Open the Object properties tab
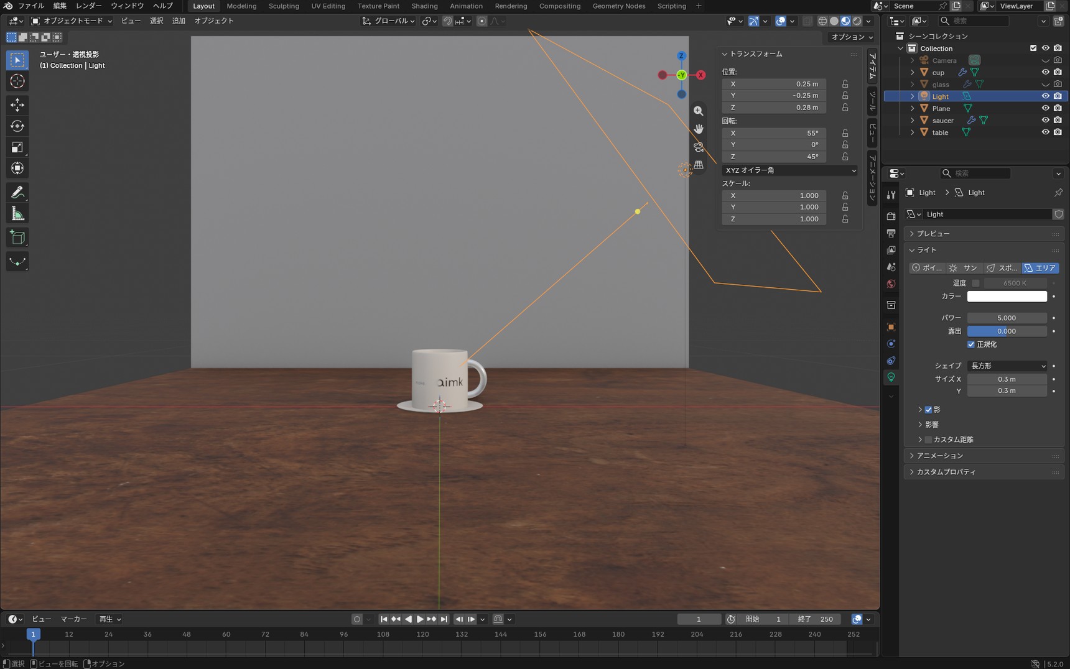Image resolution: width=1070 pixels, height=669 pixels. coord(891,327)
